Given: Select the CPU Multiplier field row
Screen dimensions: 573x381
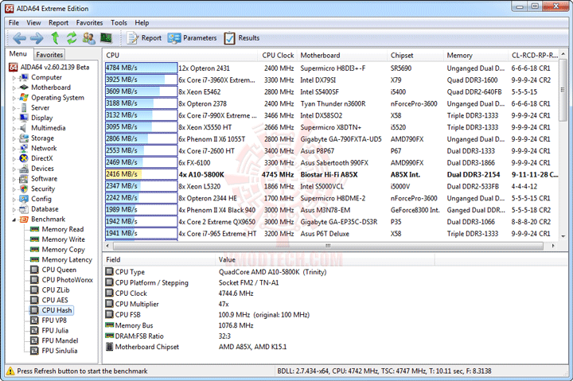Looking at the screenshot, I should point(216,305).
